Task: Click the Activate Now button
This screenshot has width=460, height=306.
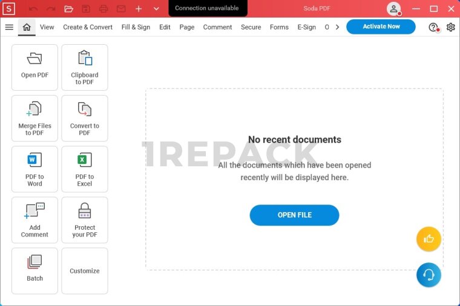Action: coord(381,27)
